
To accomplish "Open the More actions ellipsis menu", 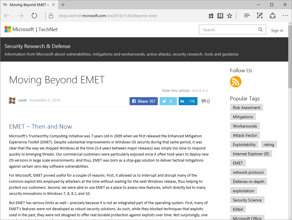I will [x=285, y=16].
